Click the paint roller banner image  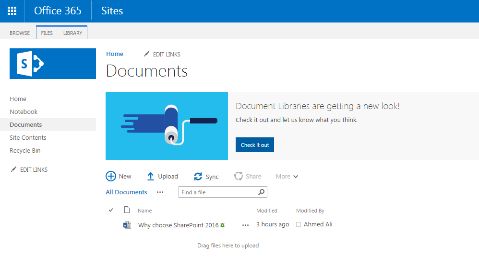tap(167, 126)
